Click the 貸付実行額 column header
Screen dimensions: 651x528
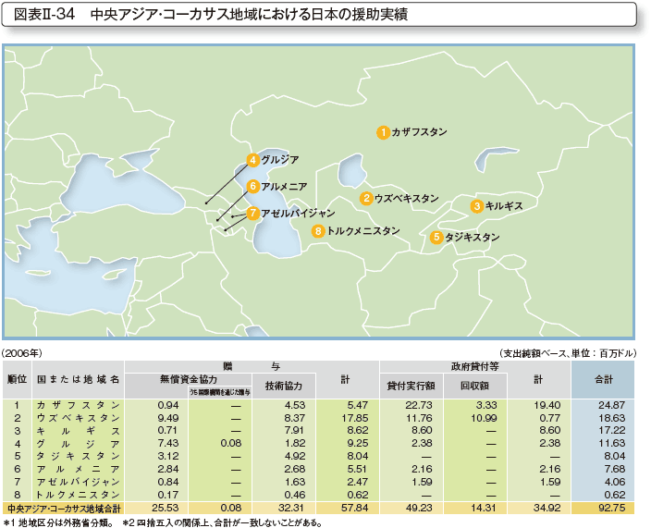[x=411, y=386]
